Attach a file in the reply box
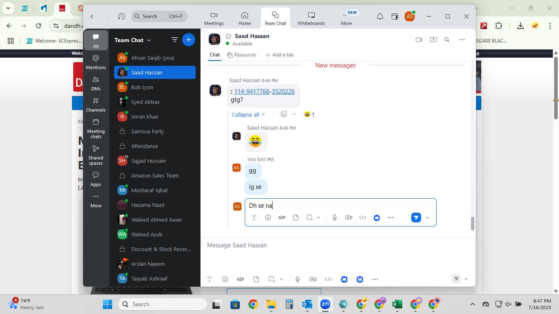 [x=296, y=218]
